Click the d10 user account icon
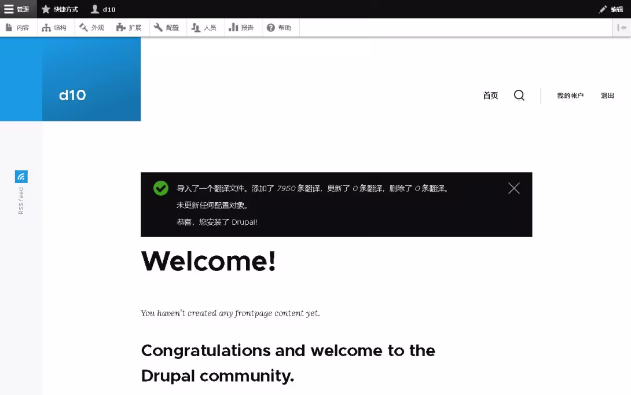The height and width of the screenshot is (395, 631). [94, 9]
